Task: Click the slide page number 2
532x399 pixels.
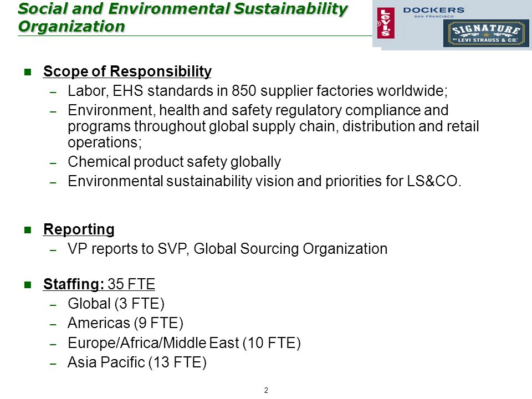Action: coord(266,391)
